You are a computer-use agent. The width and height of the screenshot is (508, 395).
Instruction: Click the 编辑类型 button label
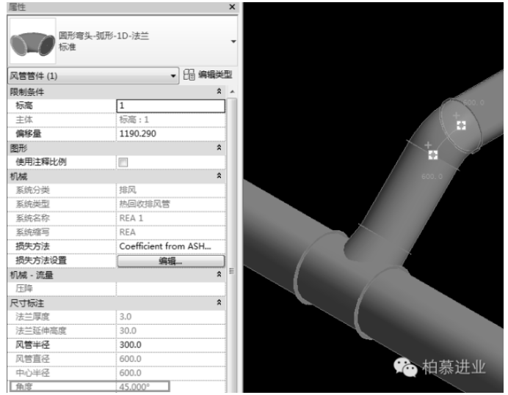pyautogui.click(x=215, y=75)
